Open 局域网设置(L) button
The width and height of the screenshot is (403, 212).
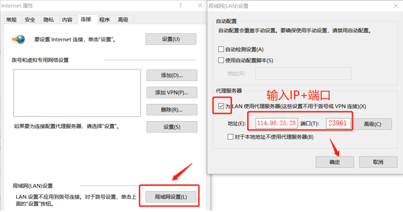click(x=171, y=197)
